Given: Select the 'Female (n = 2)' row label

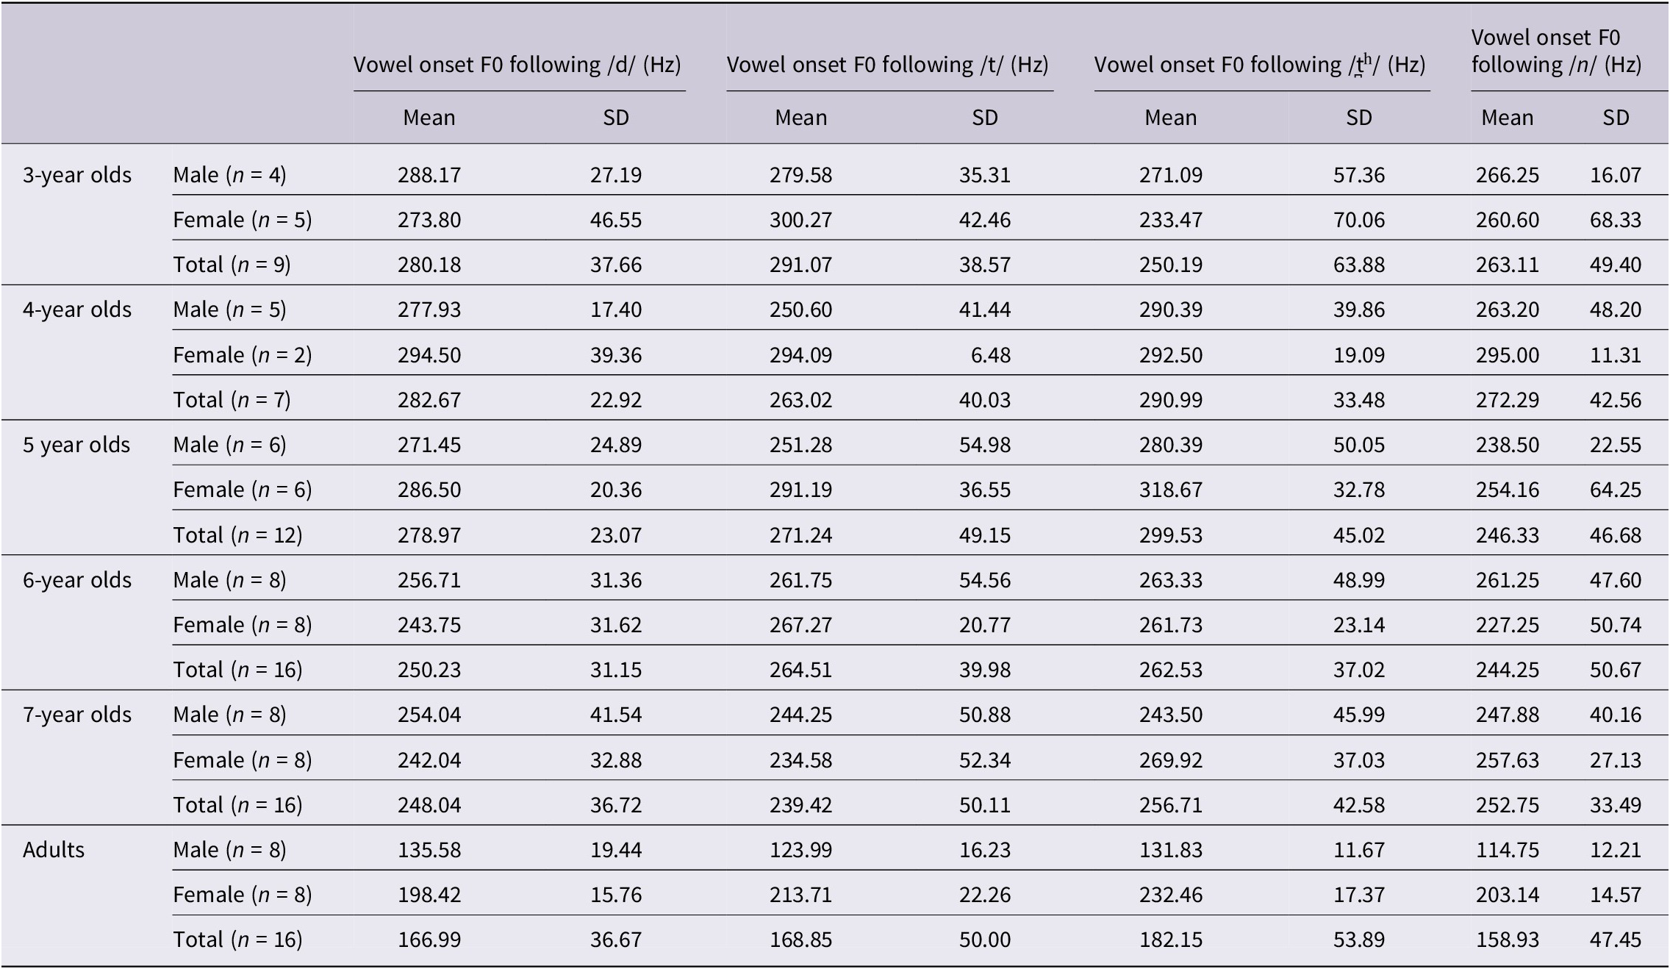Looking at the screenshot, I should pyautogui.click(x=243, y=355).
